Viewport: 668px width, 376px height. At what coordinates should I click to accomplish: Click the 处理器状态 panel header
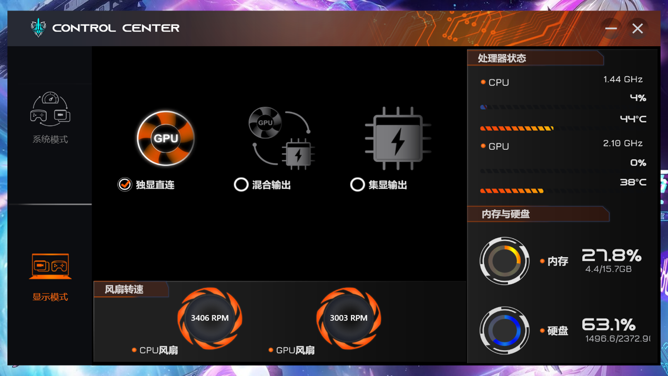[x=502, y=58]
